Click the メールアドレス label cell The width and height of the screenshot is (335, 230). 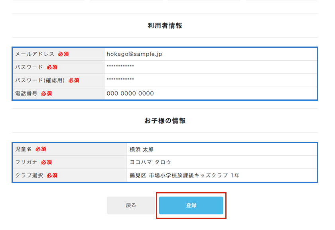coord(58,54)
